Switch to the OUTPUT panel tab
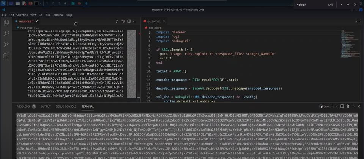Screen dimensions: 364x159 coord(46,106)
